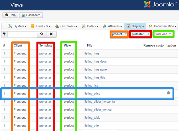
Task: Click the funnel filter icon
Action: point(4,34)
